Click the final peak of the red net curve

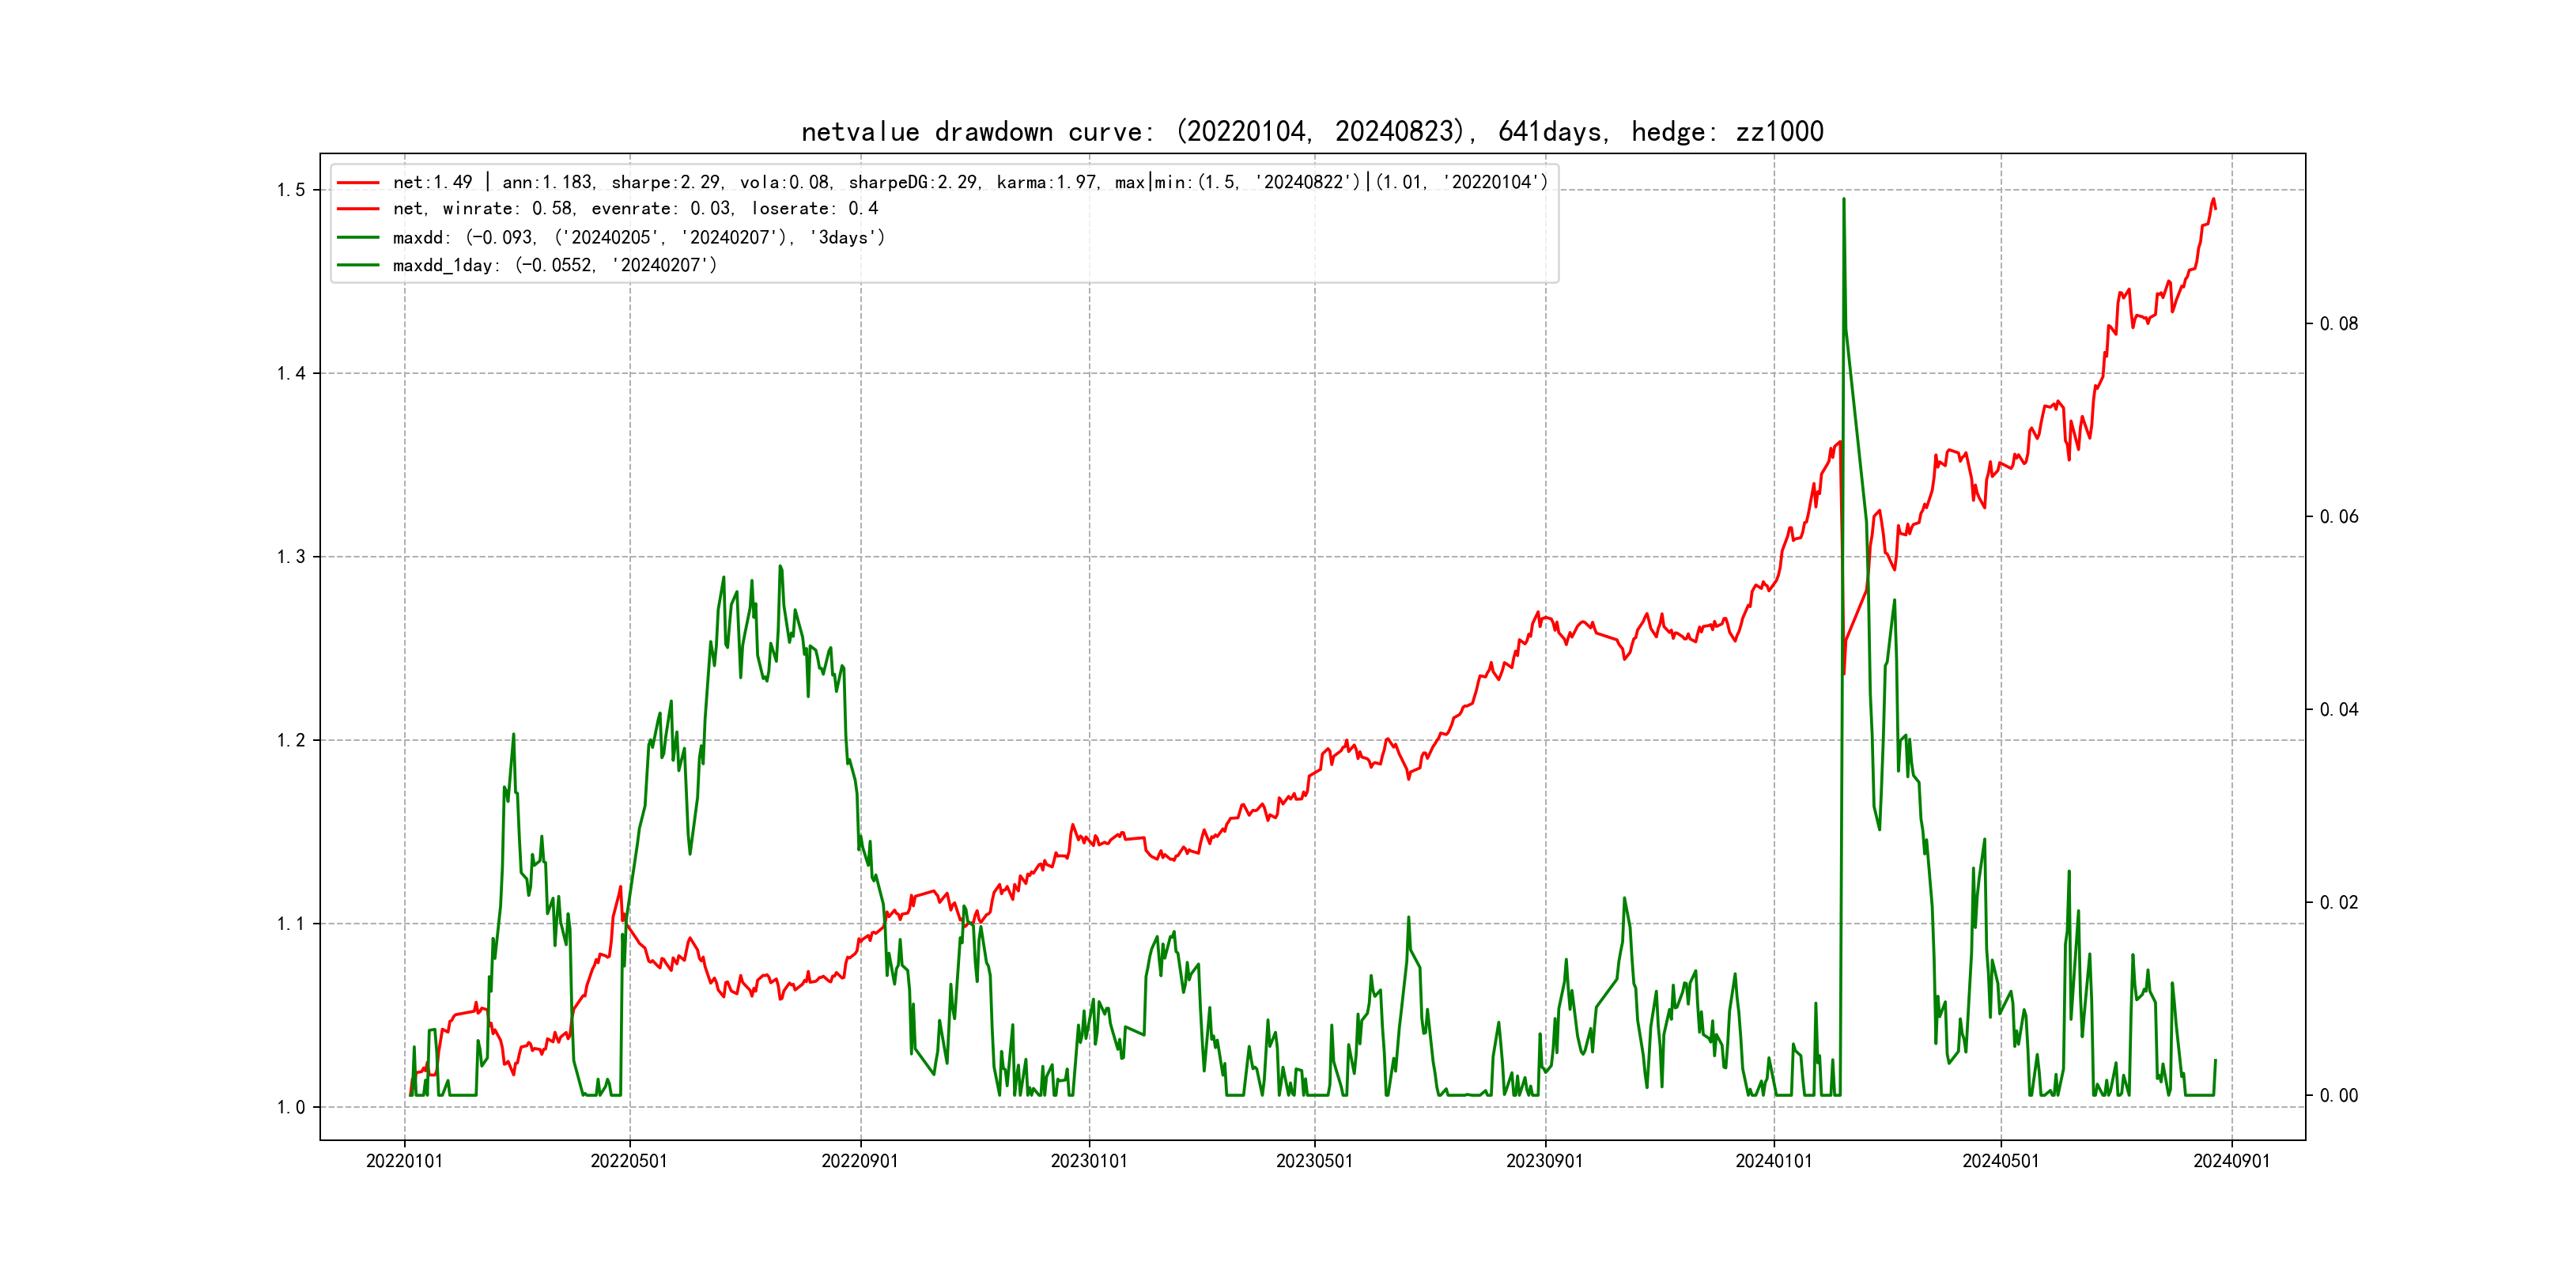pos(2213,200)
